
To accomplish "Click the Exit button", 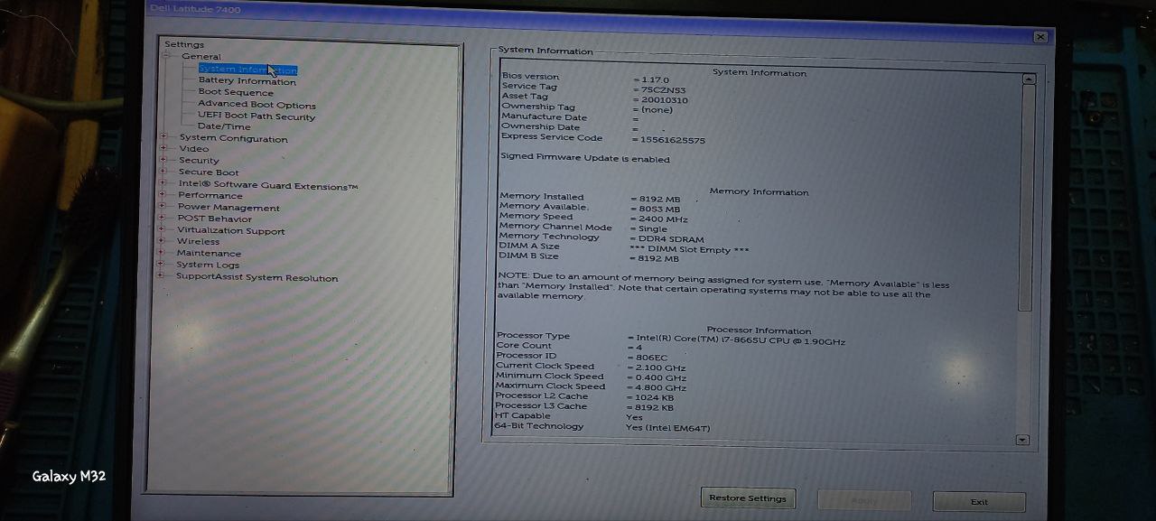I will [979, 502].
